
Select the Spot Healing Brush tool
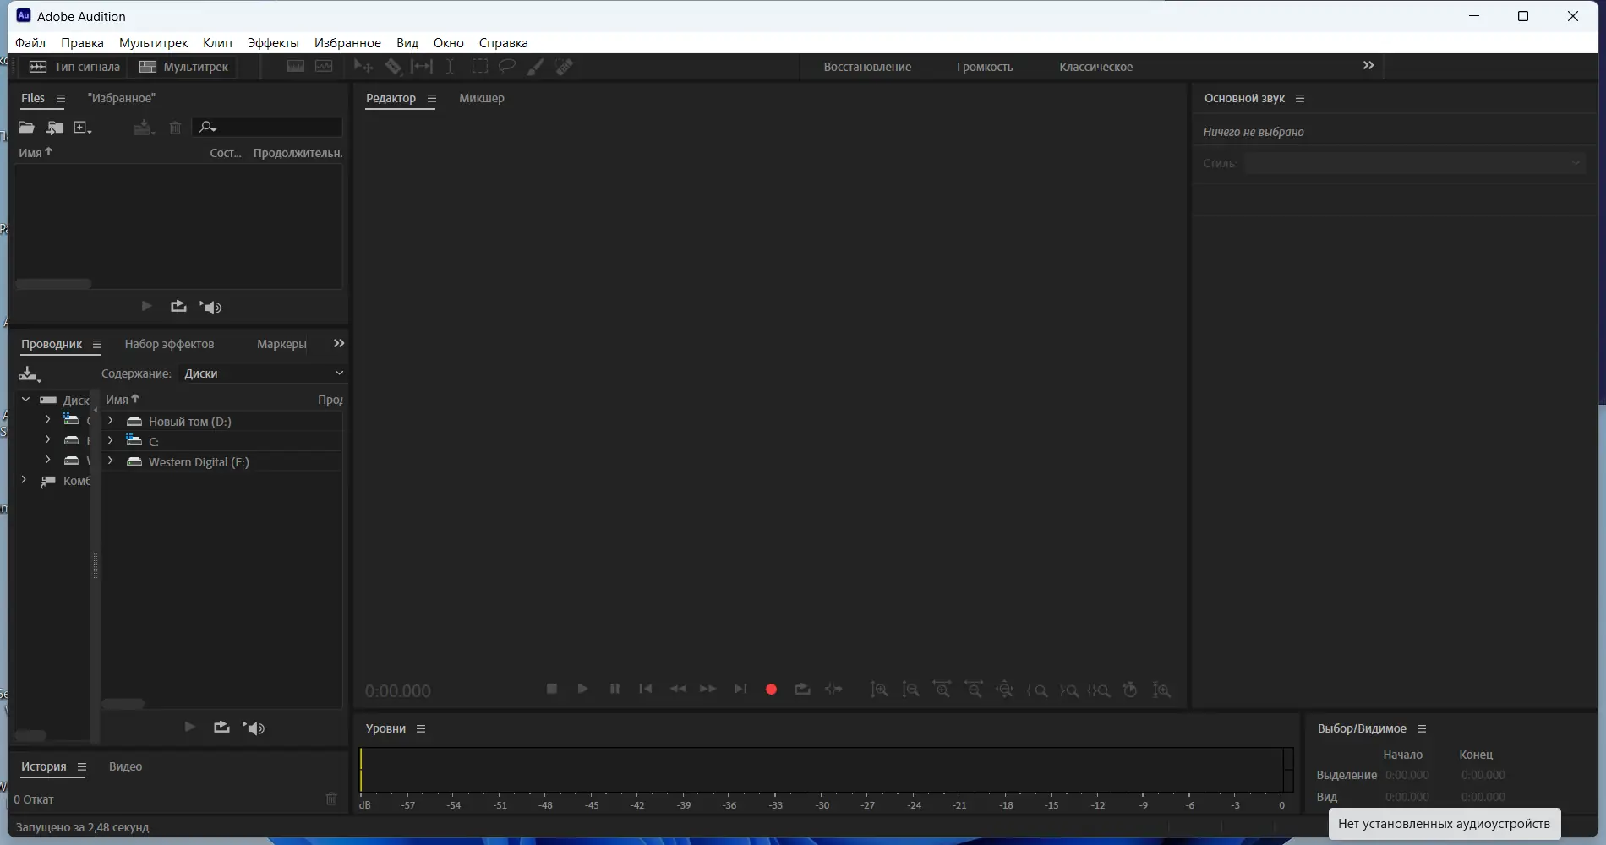(564, 66)
